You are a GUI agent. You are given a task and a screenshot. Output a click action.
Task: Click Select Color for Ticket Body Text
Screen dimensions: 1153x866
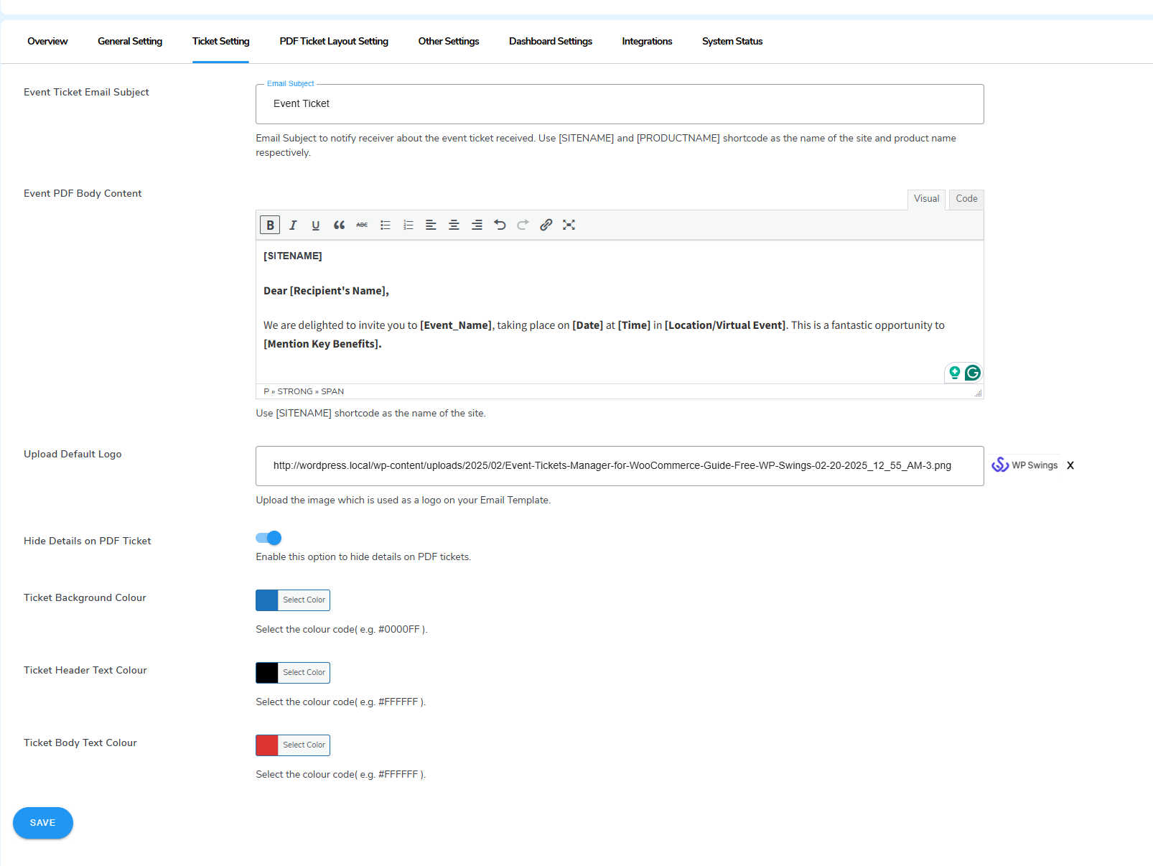pyautogui.click(x=304, y=745)
